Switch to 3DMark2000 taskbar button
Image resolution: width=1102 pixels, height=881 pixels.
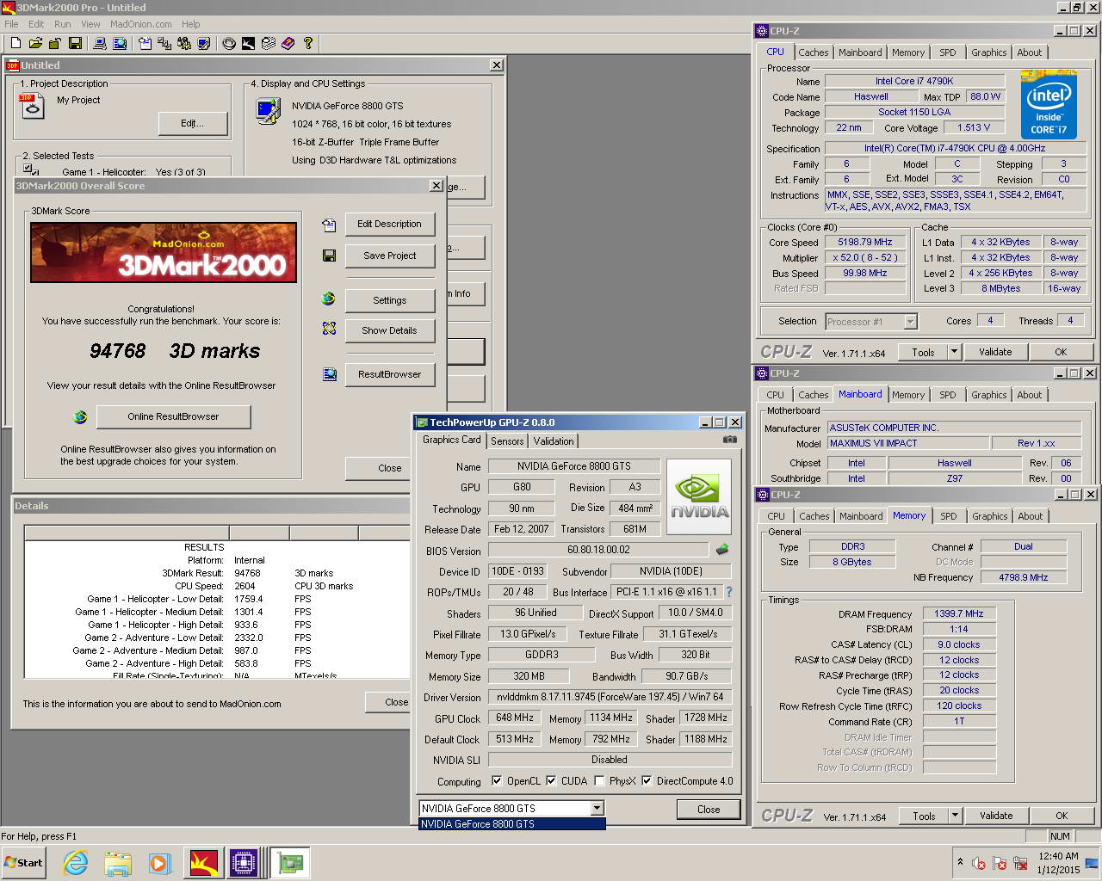203,863
